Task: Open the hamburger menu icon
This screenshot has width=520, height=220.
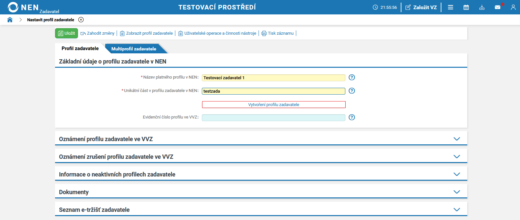Action: (451, 7)
